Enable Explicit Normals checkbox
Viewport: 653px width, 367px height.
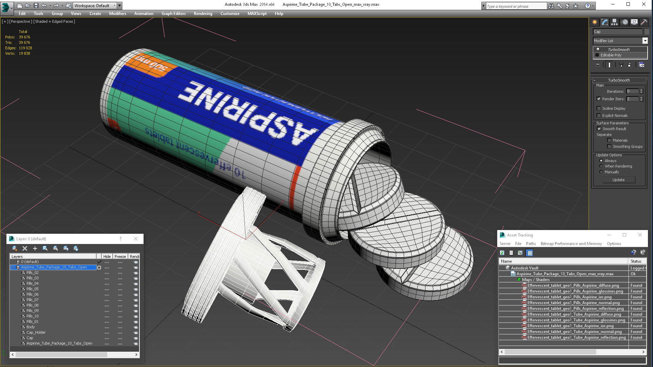pyautogui.click(x=599, y=116)
